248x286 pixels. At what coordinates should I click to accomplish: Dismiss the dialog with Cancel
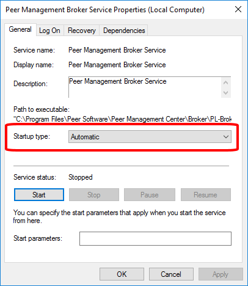(171, 274)
